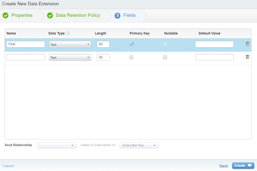The image size is (257, 171).
Task: Check Primary Key on the second row
Action: [131, 57]
